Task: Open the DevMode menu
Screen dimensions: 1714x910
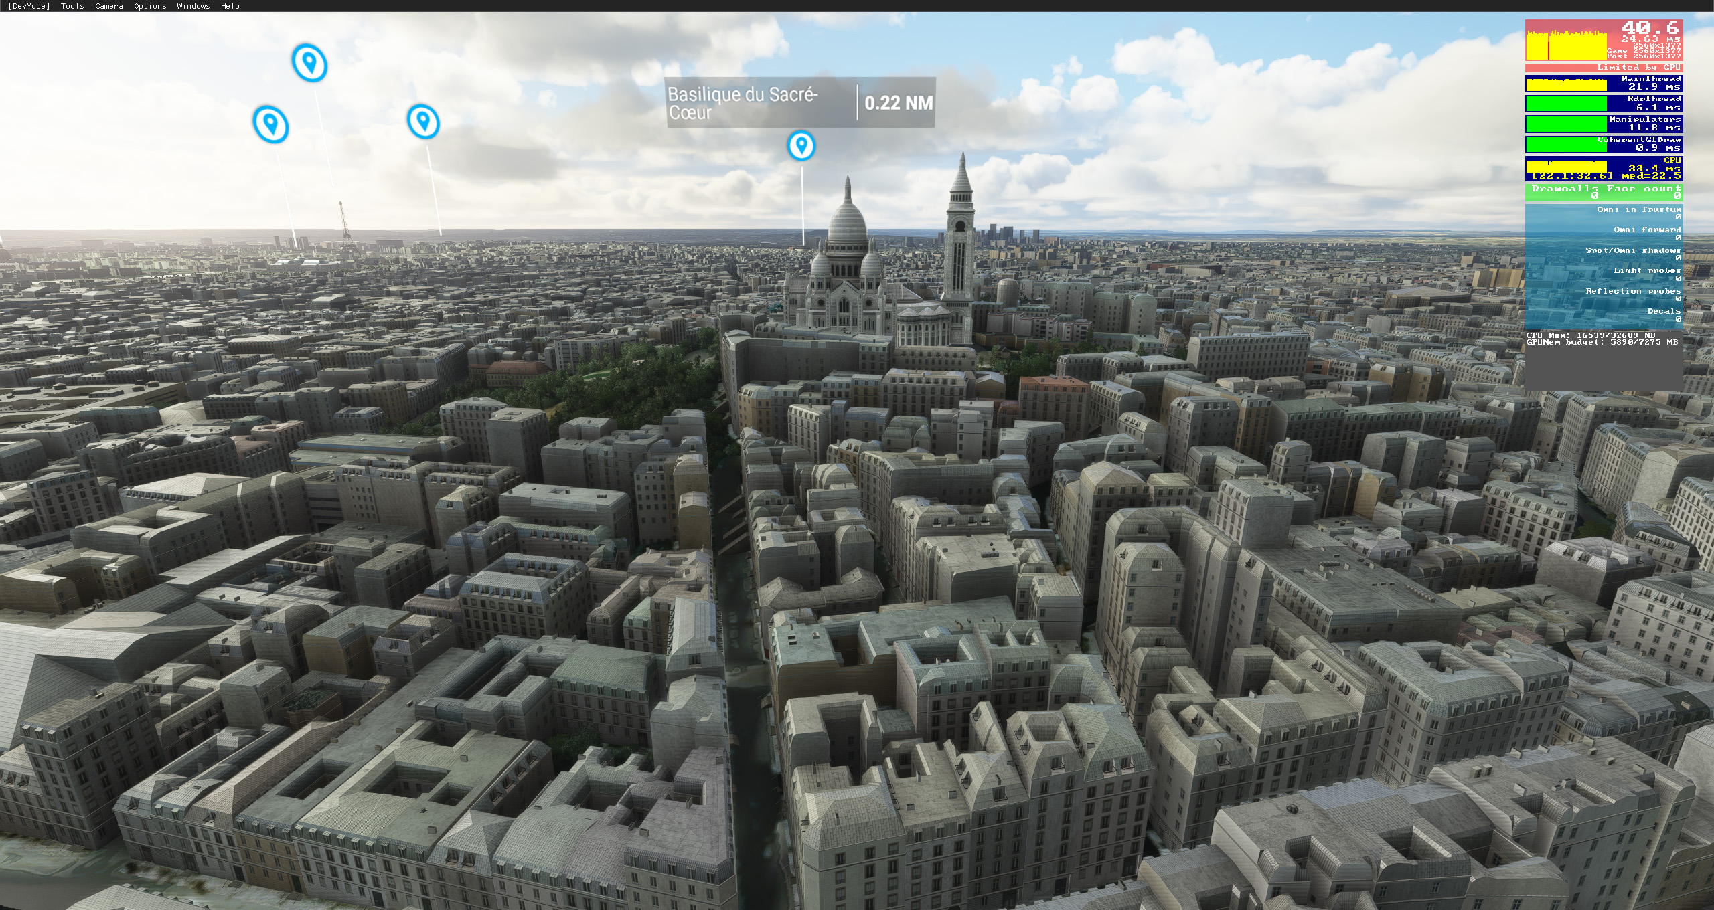Action: (x=28, y=6)
